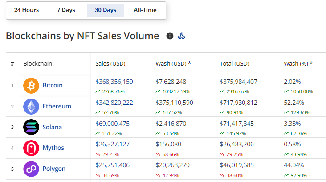Click Mythos wash percent 0.58%
Image resolution: width=326 pixels, height=182 pixels.
[292, 144]
